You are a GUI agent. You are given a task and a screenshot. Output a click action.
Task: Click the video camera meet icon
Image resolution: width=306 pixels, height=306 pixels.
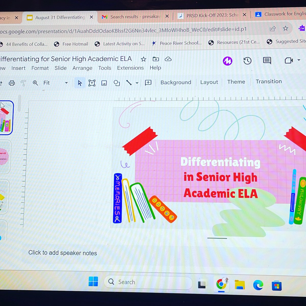click(289, 60)
